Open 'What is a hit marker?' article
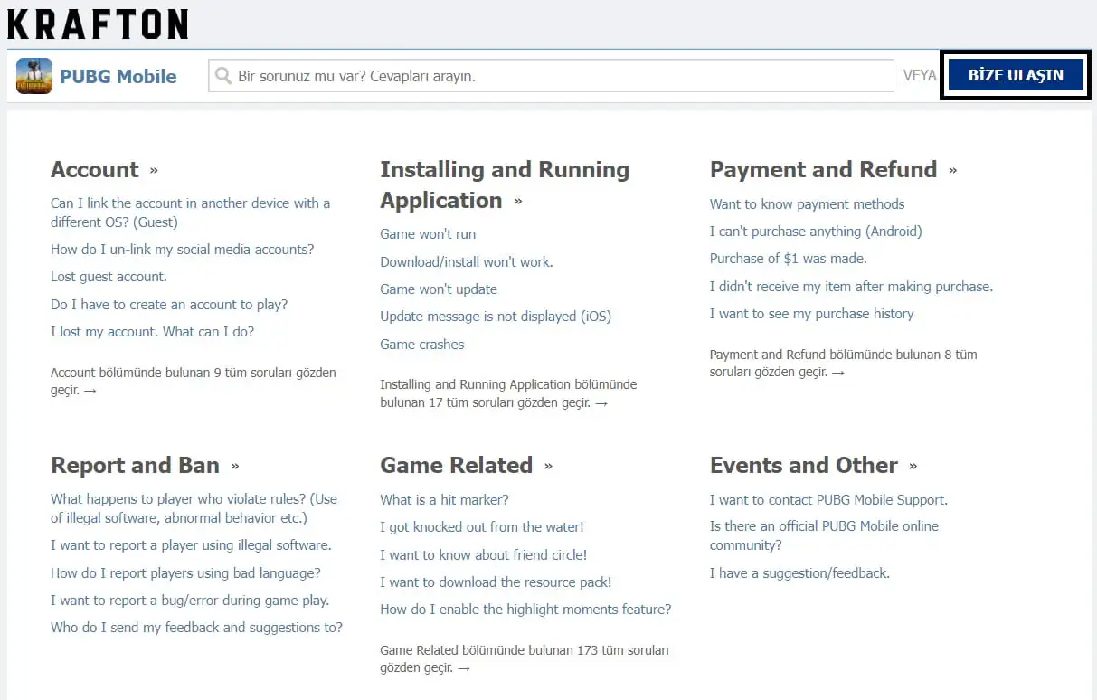This screenshot has width=1097, height=700. click(x=444, y=500)
